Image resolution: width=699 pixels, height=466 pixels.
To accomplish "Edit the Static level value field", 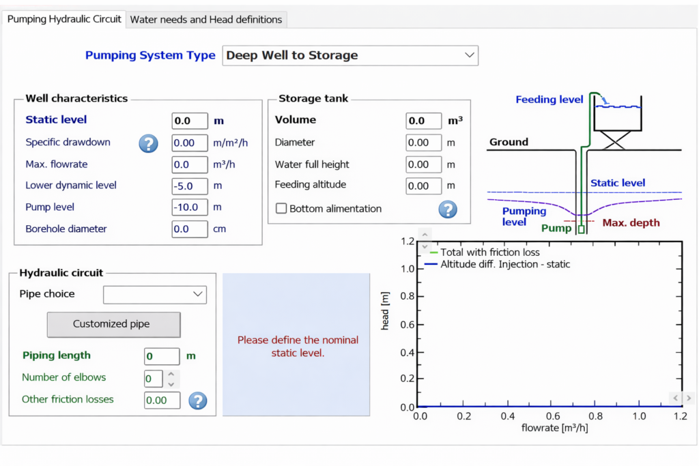I will 189,121.
